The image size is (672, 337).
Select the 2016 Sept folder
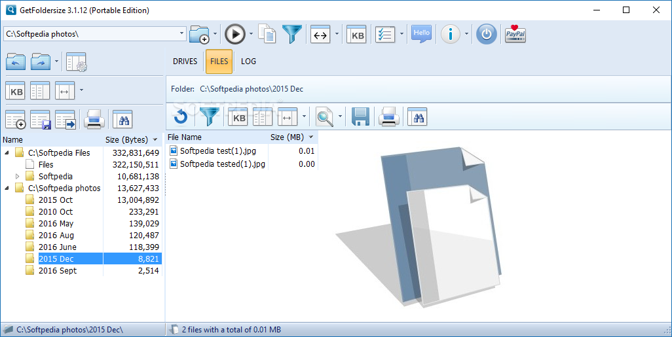tap(58, 271)
